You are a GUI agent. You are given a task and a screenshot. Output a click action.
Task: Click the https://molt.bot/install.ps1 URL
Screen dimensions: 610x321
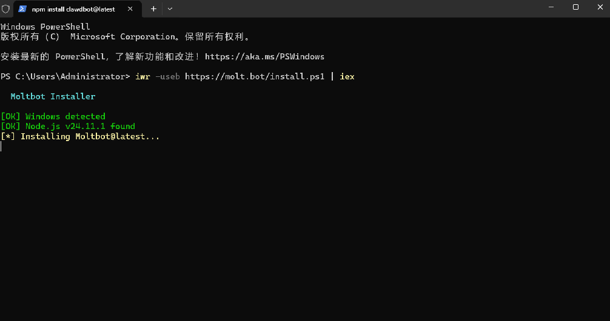(x=255, y=77)
